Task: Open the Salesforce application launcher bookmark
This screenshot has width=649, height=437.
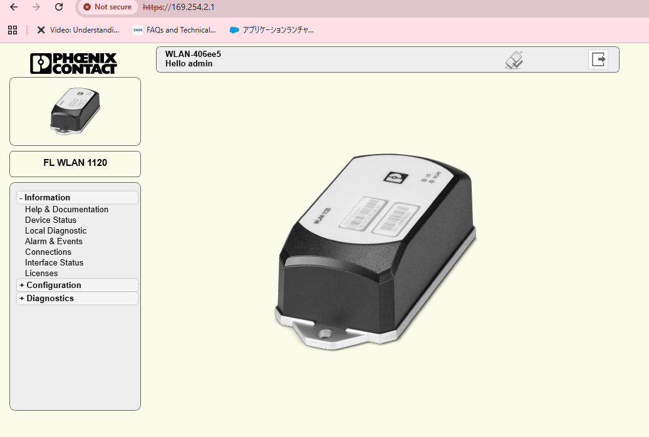Action: (271, 29)
